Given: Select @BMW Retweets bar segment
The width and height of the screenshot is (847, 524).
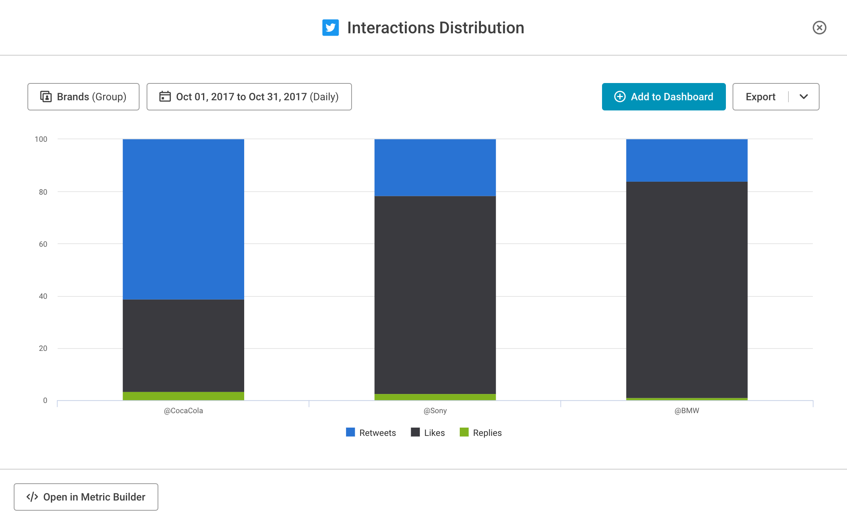Looking at the screenshot, I should 687,160.
